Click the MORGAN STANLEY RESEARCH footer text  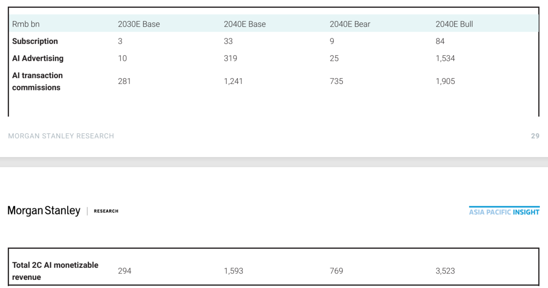pos(61,136)
